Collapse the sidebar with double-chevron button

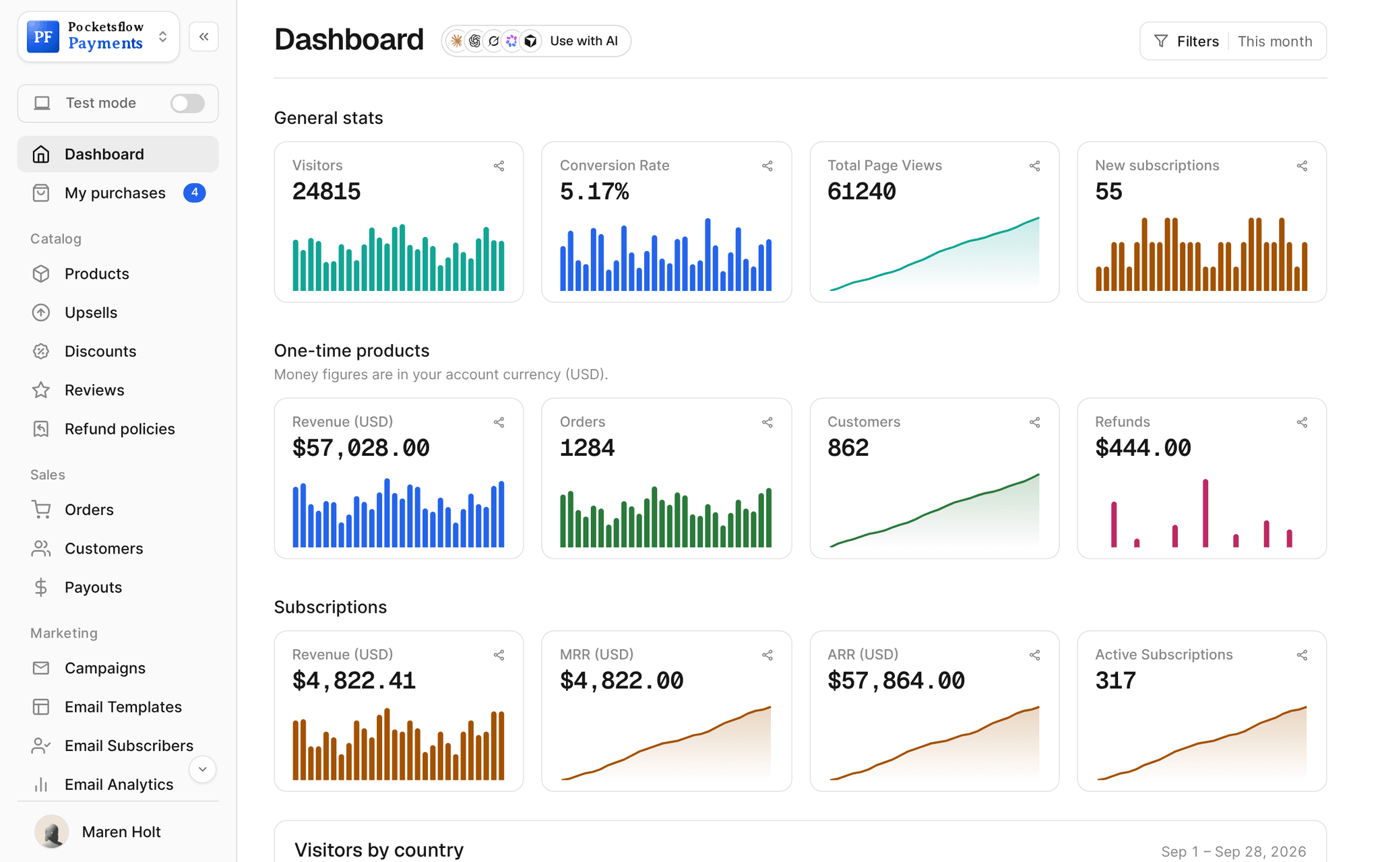[x=203, y=36]
